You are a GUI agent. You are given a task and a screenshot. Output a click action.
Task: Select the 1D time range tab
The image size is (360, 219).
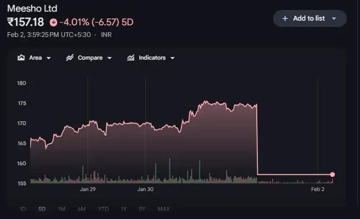(23, 209)
